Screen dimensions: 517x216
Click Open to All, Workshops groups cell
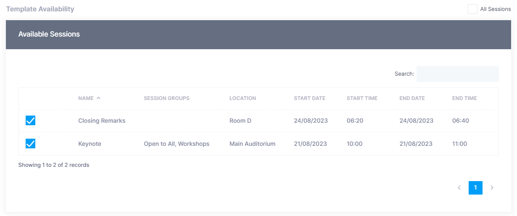[x=177, y=144]
